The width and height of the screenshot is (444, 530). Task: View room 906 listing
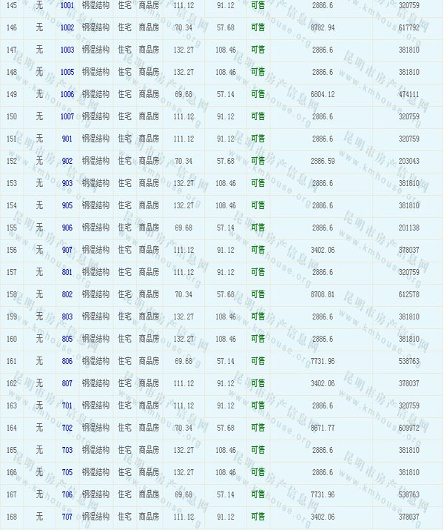click(x=67, y=228)
